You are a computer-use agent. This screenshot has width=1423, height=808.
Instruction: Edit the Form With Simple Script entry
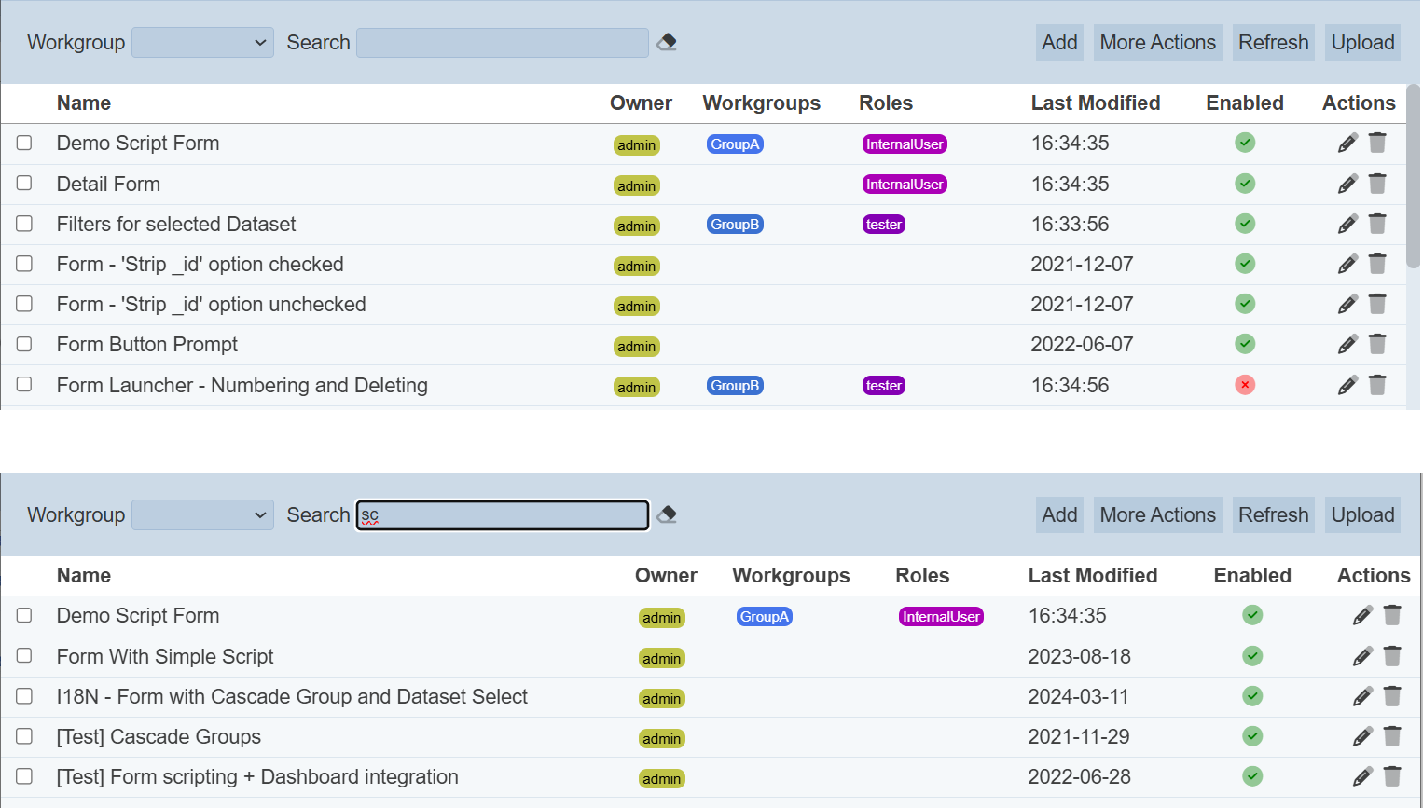(x=1361, y=656)
